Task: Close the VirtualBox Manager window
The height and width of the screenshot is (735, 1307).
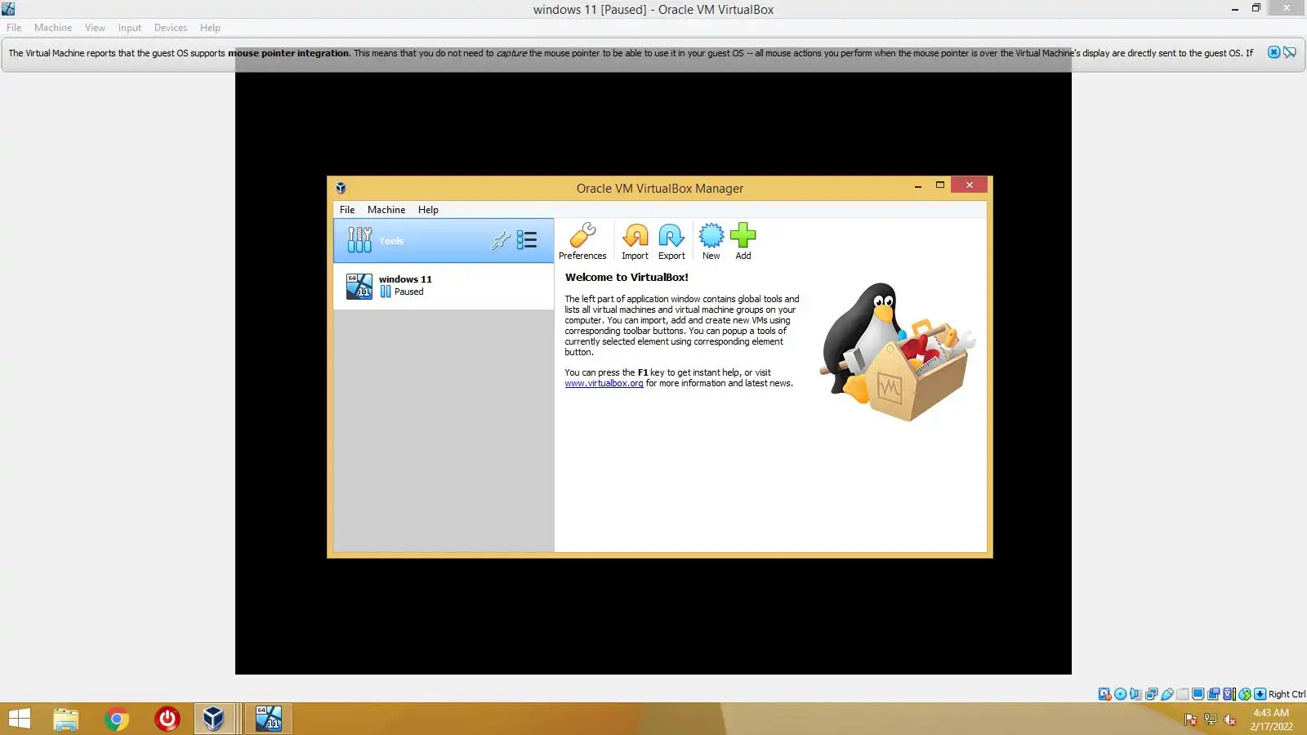Action: coord(970,185)
